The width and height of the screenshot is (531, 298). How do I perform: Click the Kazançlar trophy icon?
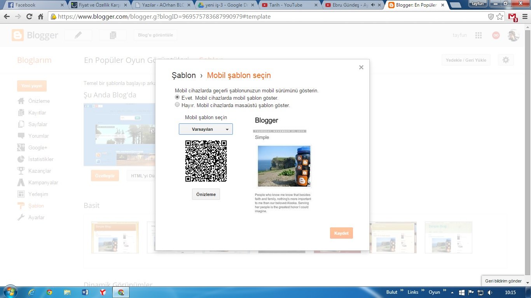coord(21,171)
